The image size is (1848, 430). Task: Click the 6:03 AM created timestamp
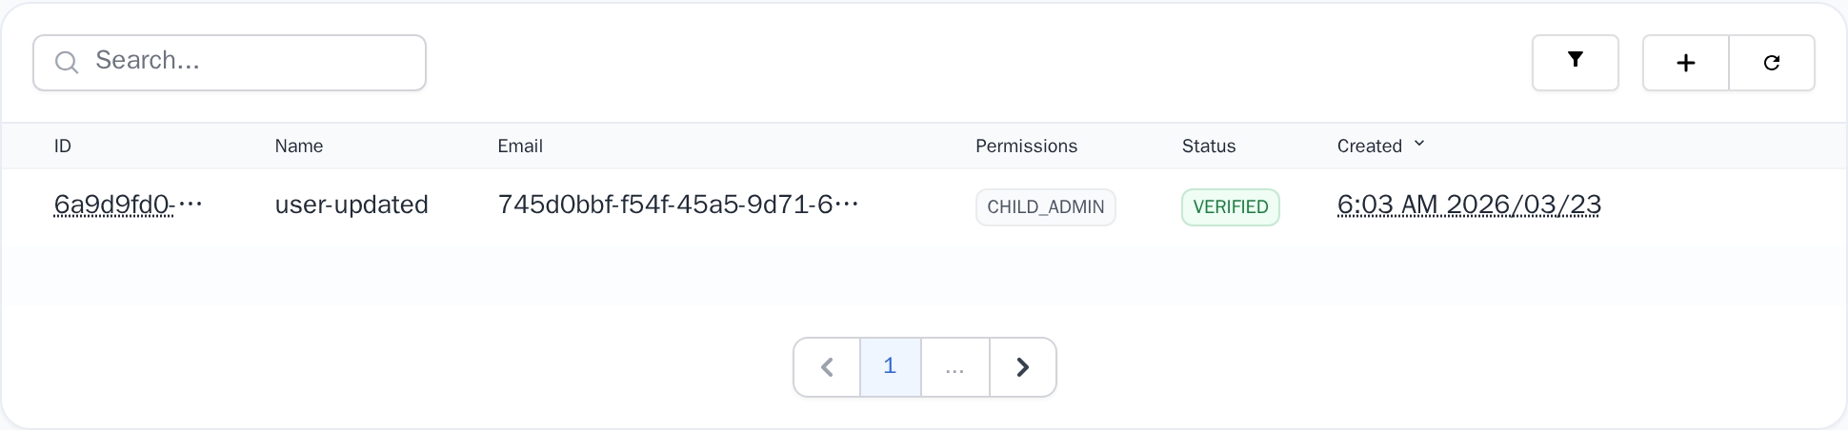(x=1468, y=205)
